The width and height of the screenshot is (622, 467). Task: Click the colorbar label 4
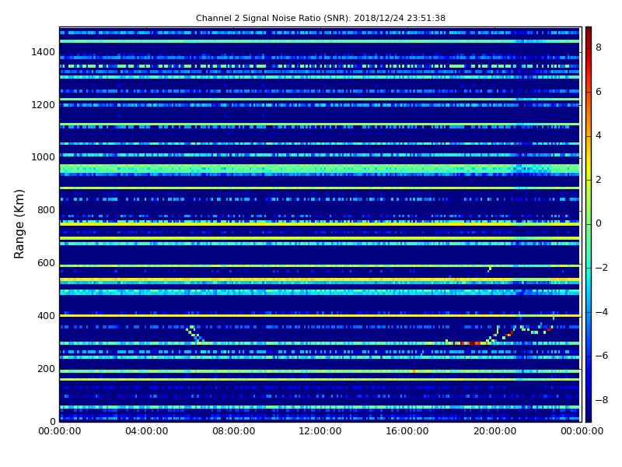(599, 135)
